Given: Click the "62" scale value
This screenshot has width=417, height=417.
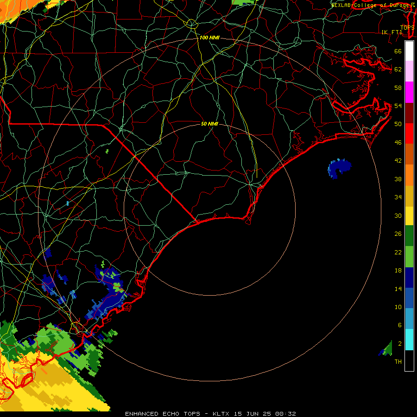Looking at the screenshot, I should (398, 69).
